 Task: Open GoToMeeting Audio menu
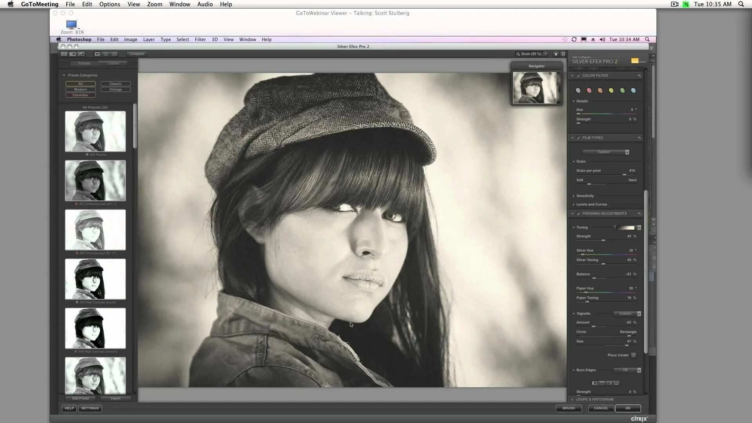click(205, 4)
